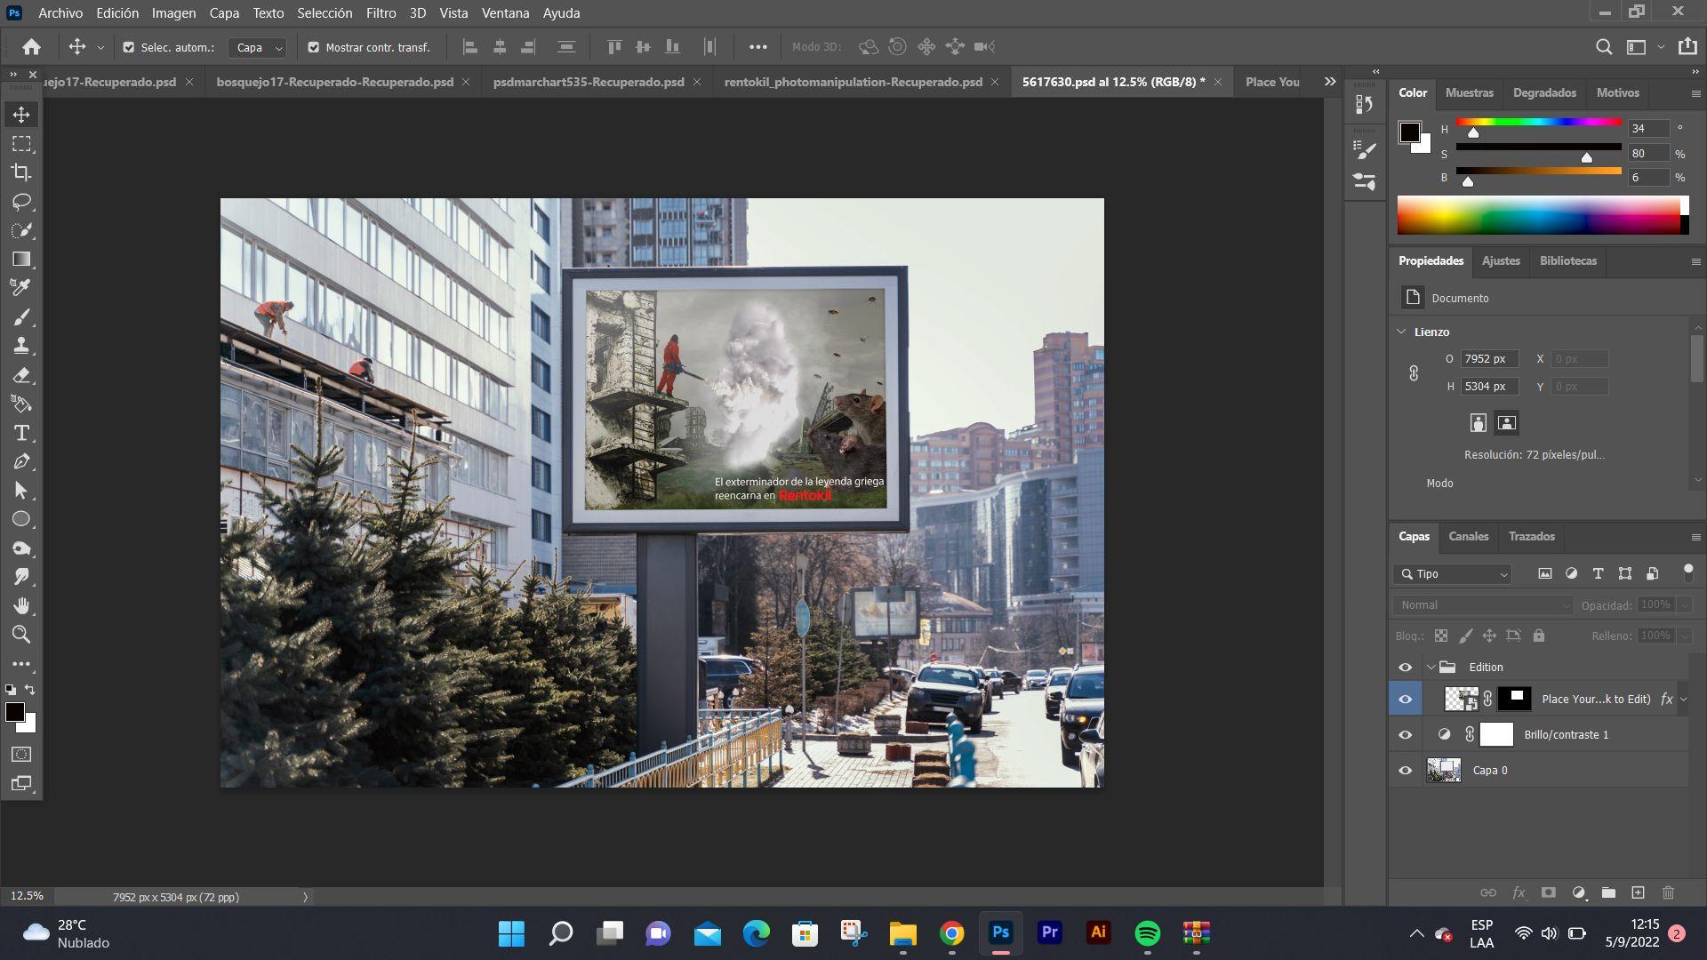The height and width of the screenshot is (960, 1707).
Task: Select the Hand tool
Action: coord(21,606)
